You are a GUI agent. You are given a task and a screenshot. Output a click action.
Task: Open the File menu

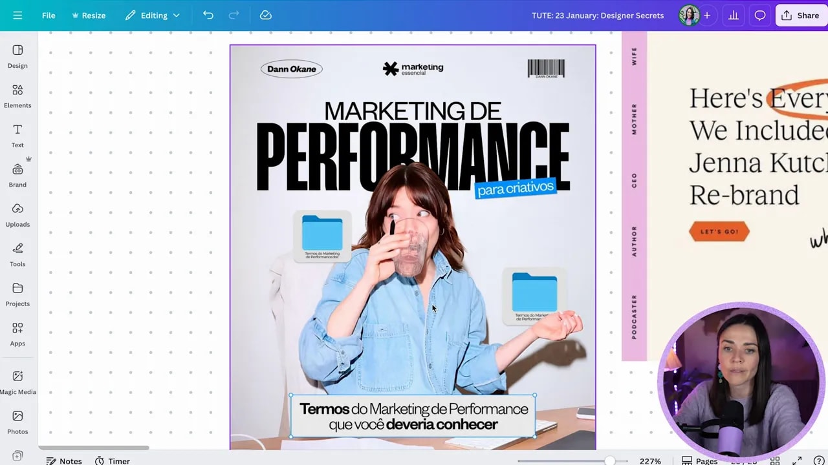pyautogui.click(x=48, y=15)
